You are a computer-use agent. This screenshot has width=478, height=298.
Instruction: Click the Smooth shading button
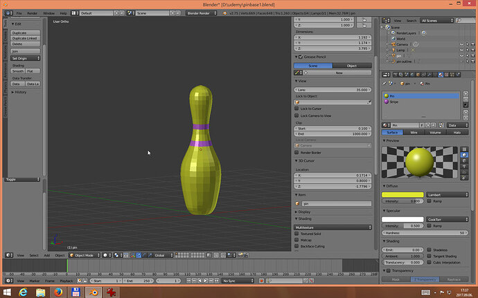(x=18, y=71)
